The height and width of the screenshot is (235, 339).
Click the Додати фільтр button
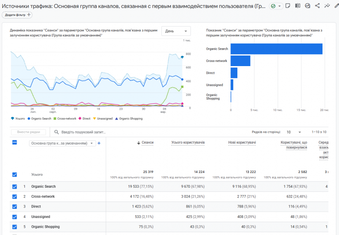17,15
